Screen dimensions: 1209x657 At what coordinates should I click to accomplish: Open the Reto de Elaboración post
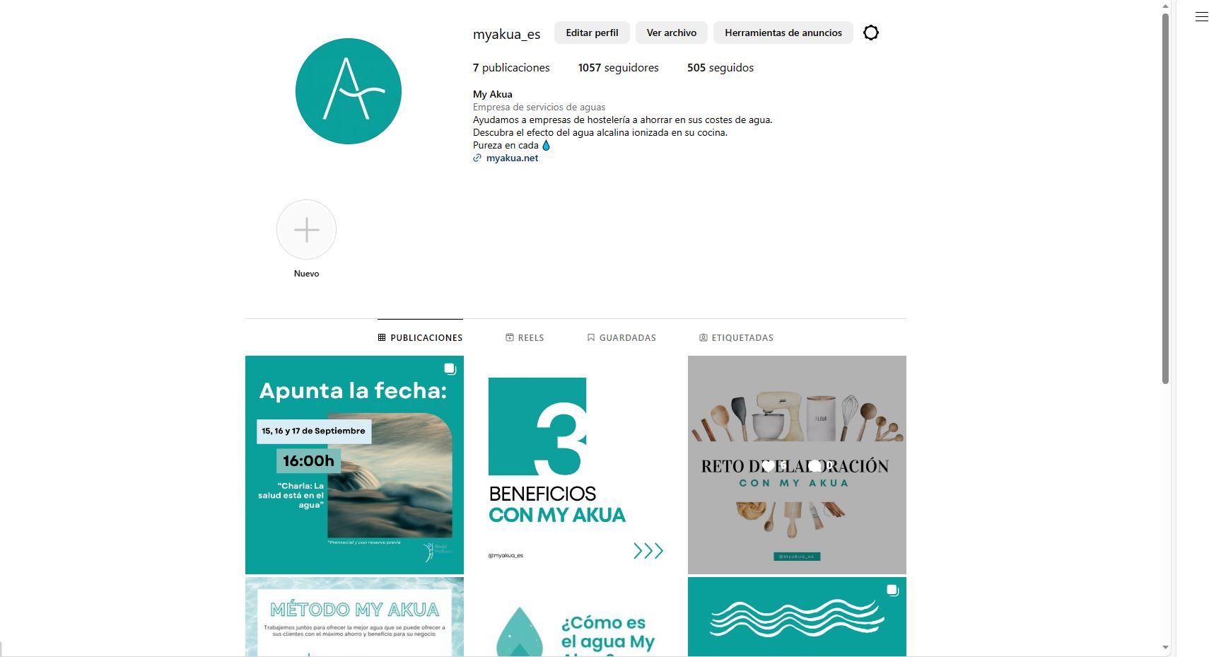[x=797, y=465]
